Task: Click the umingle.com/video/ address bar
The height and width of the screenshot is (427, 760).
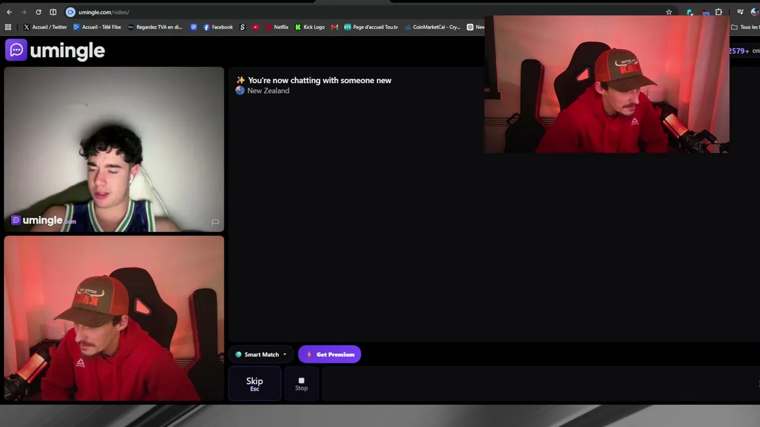Action: pyautogui.click(x=368, y=12)
